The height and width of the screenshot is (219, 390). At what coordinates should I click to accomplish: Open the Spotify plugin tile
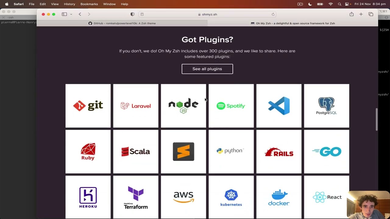click(231, 106)
